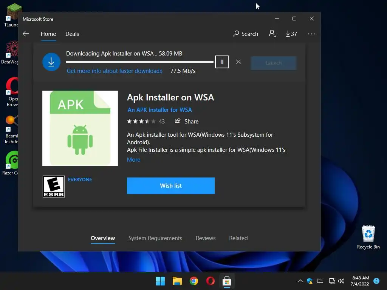Viewport: 387px width, 290px height.
Task: Open downloads and updates showing 37
Action: 291,34
